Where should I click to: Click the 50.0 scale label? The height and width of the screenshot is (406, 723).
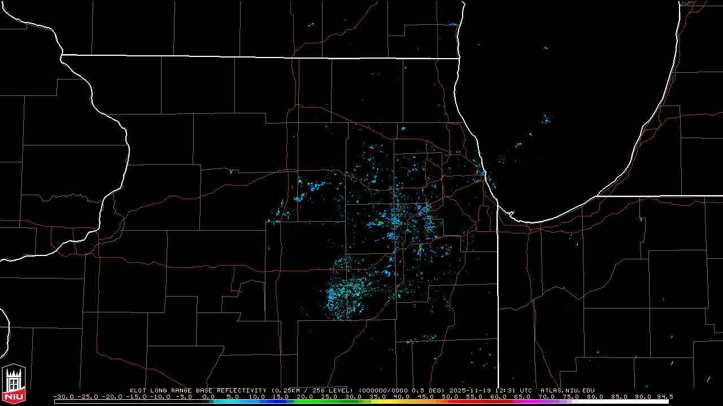point(449,396)
